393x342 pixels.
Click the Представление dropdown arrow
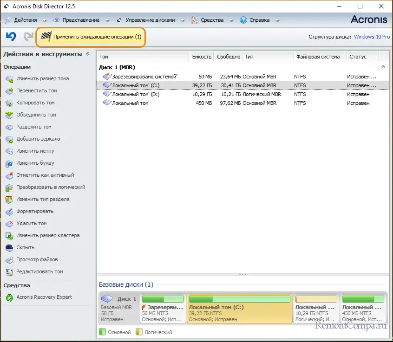(107, 20)
